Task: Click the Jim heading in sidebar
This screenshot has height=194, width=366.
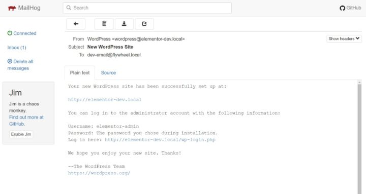Action: coord(15,93)
